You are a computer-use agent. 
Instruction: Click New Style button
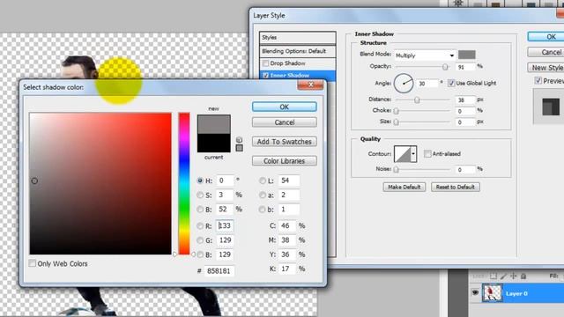pyautogui.click(x=545, y=68)
